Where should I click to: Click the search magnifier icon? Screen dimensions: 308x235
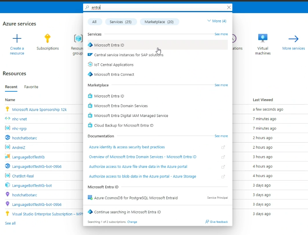click(x=87, y=7)
